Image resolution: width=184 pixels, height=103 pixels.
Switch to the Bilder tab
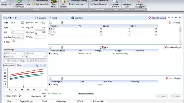[x=19, y=65]
